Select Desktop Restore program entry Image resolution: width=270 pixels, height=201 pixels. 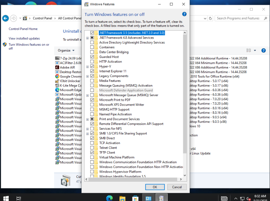click(68, 72)
